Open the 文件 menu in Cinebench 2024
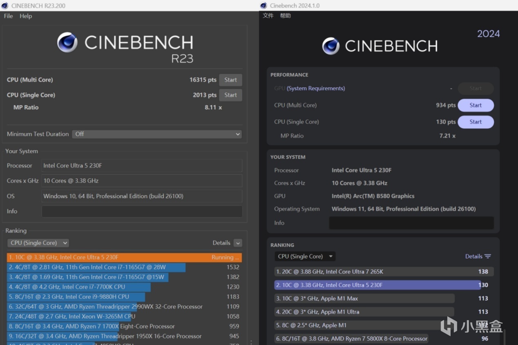The height and width of the screenshot is (345, 518). [268, 16]
